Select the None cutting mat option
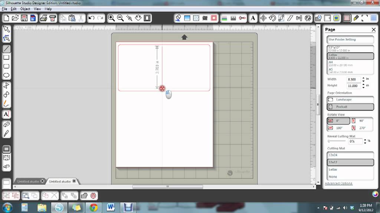This screenshot has height=213, width=380. tap(350, 177)
